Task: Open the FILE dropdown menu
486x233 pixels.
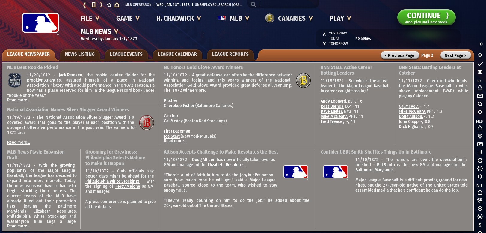Action: (90, 18)
